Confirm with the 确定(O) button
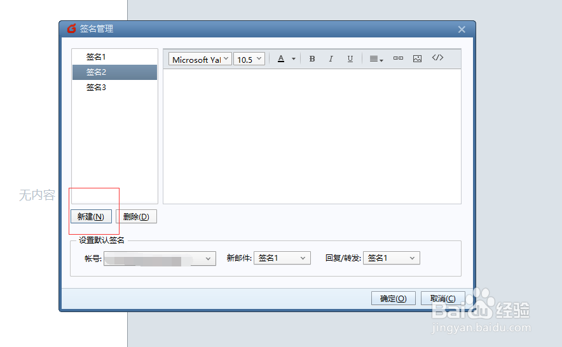The width and height of the screenshot is (562, 347). pos(393,298)
